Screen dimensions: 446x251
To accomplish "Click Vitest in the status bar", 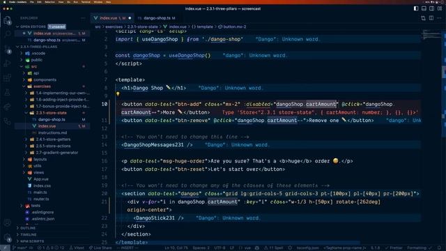I will 77,248.
